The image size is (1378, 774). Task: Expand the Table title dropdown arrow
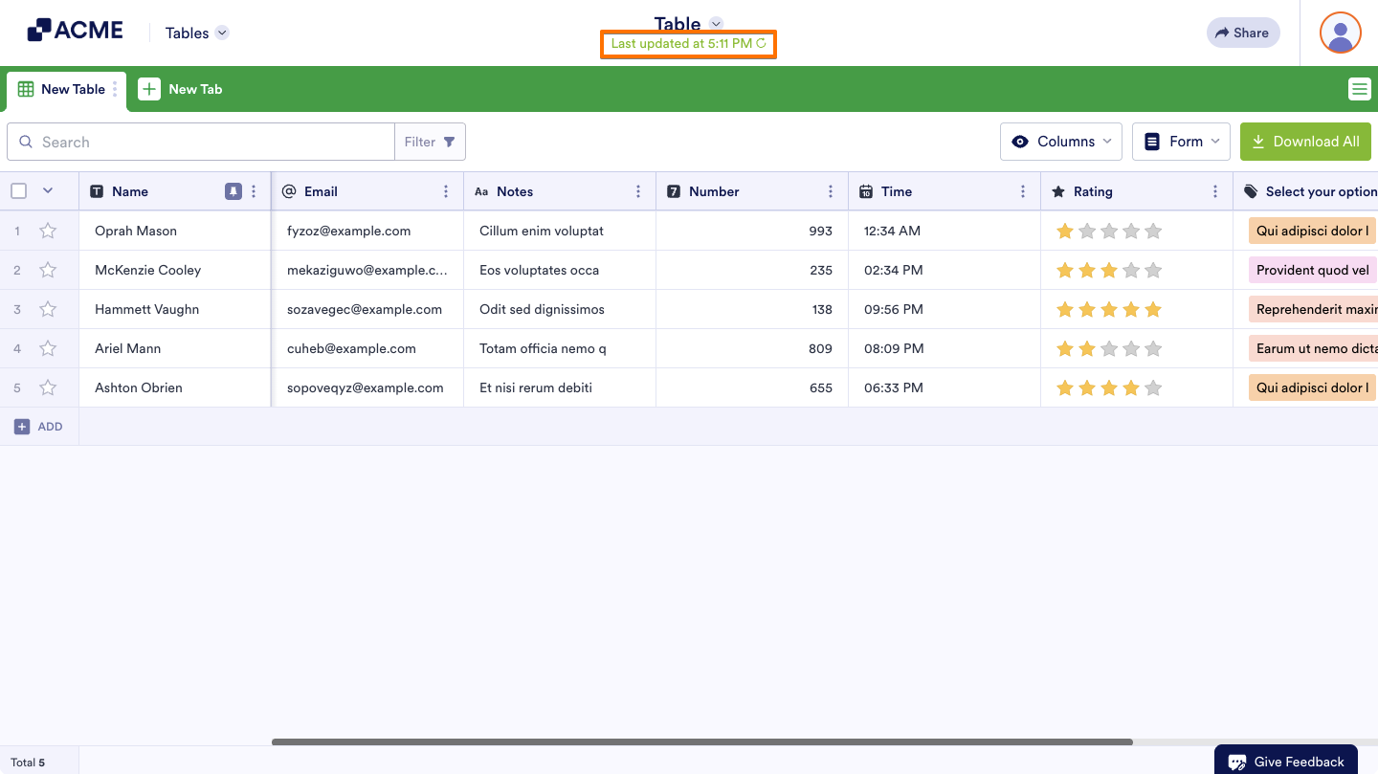pyautogui.click(x=716, y=24)
